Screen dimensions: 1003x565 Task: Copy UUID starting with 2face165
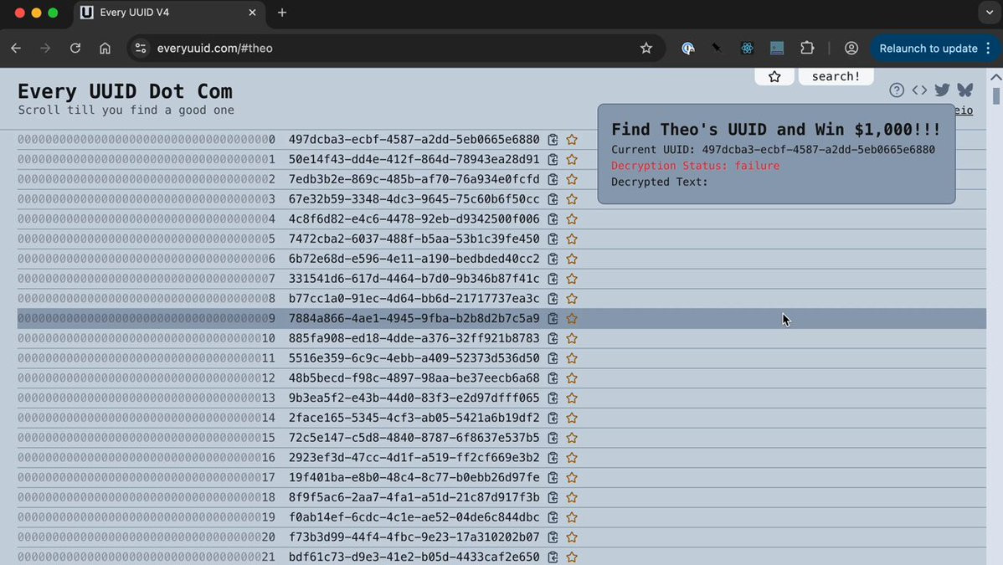[x=553, y=418]
